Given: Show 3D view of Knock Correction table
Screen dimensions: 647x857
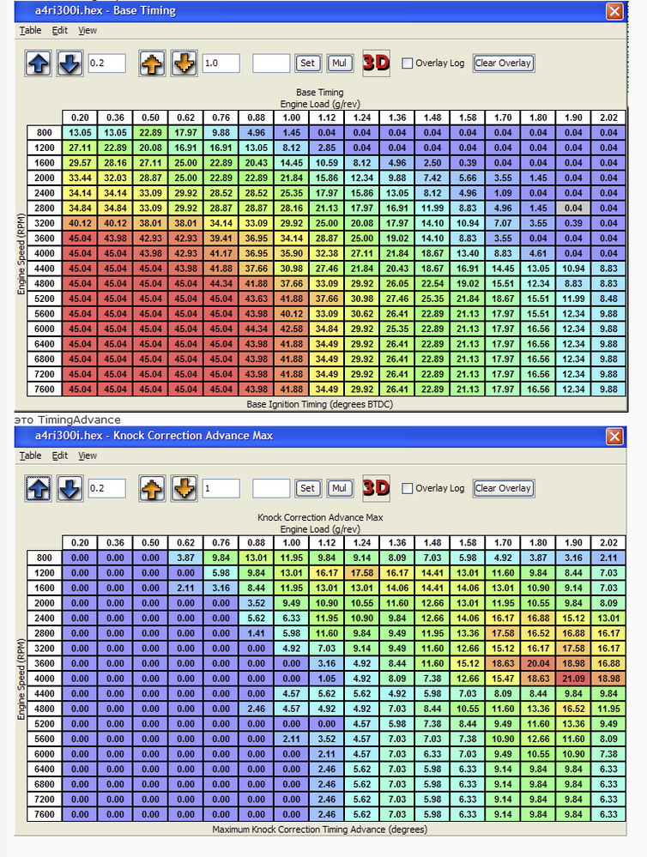Looking at the screenshot, I should (x=376, y=488).
